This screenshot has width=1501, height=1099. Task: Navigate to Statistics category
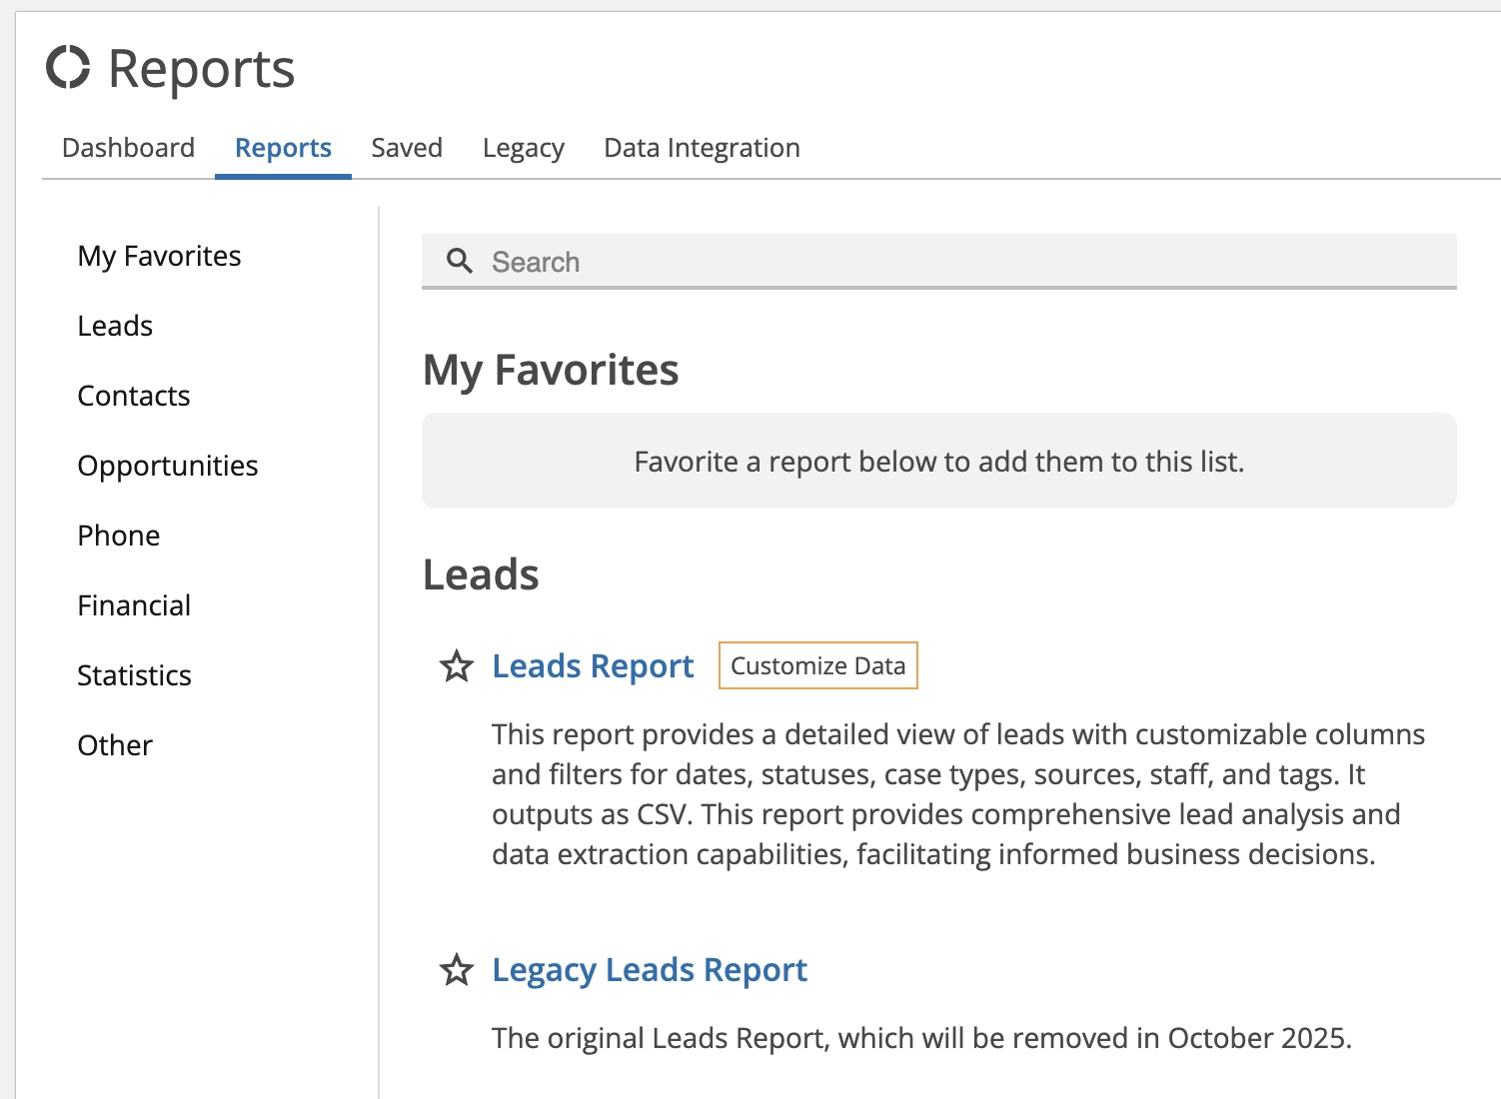tap(134, 675)
